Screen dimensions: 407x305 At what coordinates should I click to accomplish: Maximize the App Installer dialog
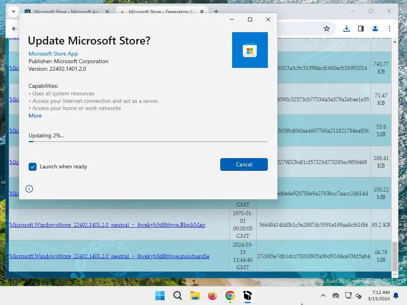pos(250,19)
